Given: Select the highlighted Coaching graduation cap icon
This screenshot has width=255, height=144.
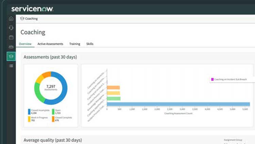Looking at the screenshot, I should pyautogui.click(x=11, y=56).
